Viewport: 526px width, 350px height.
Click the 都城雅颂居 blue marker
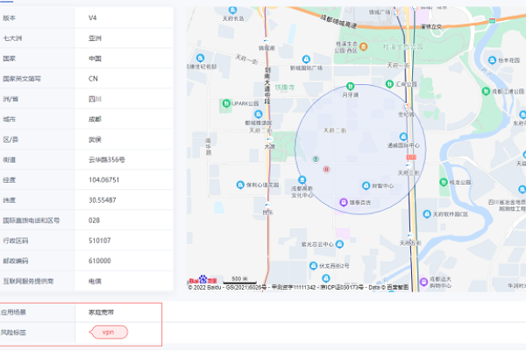[x=259, y=114]
